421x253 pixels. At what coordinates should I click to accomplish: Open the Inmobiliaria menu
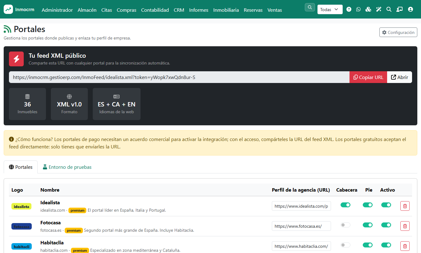226,10
